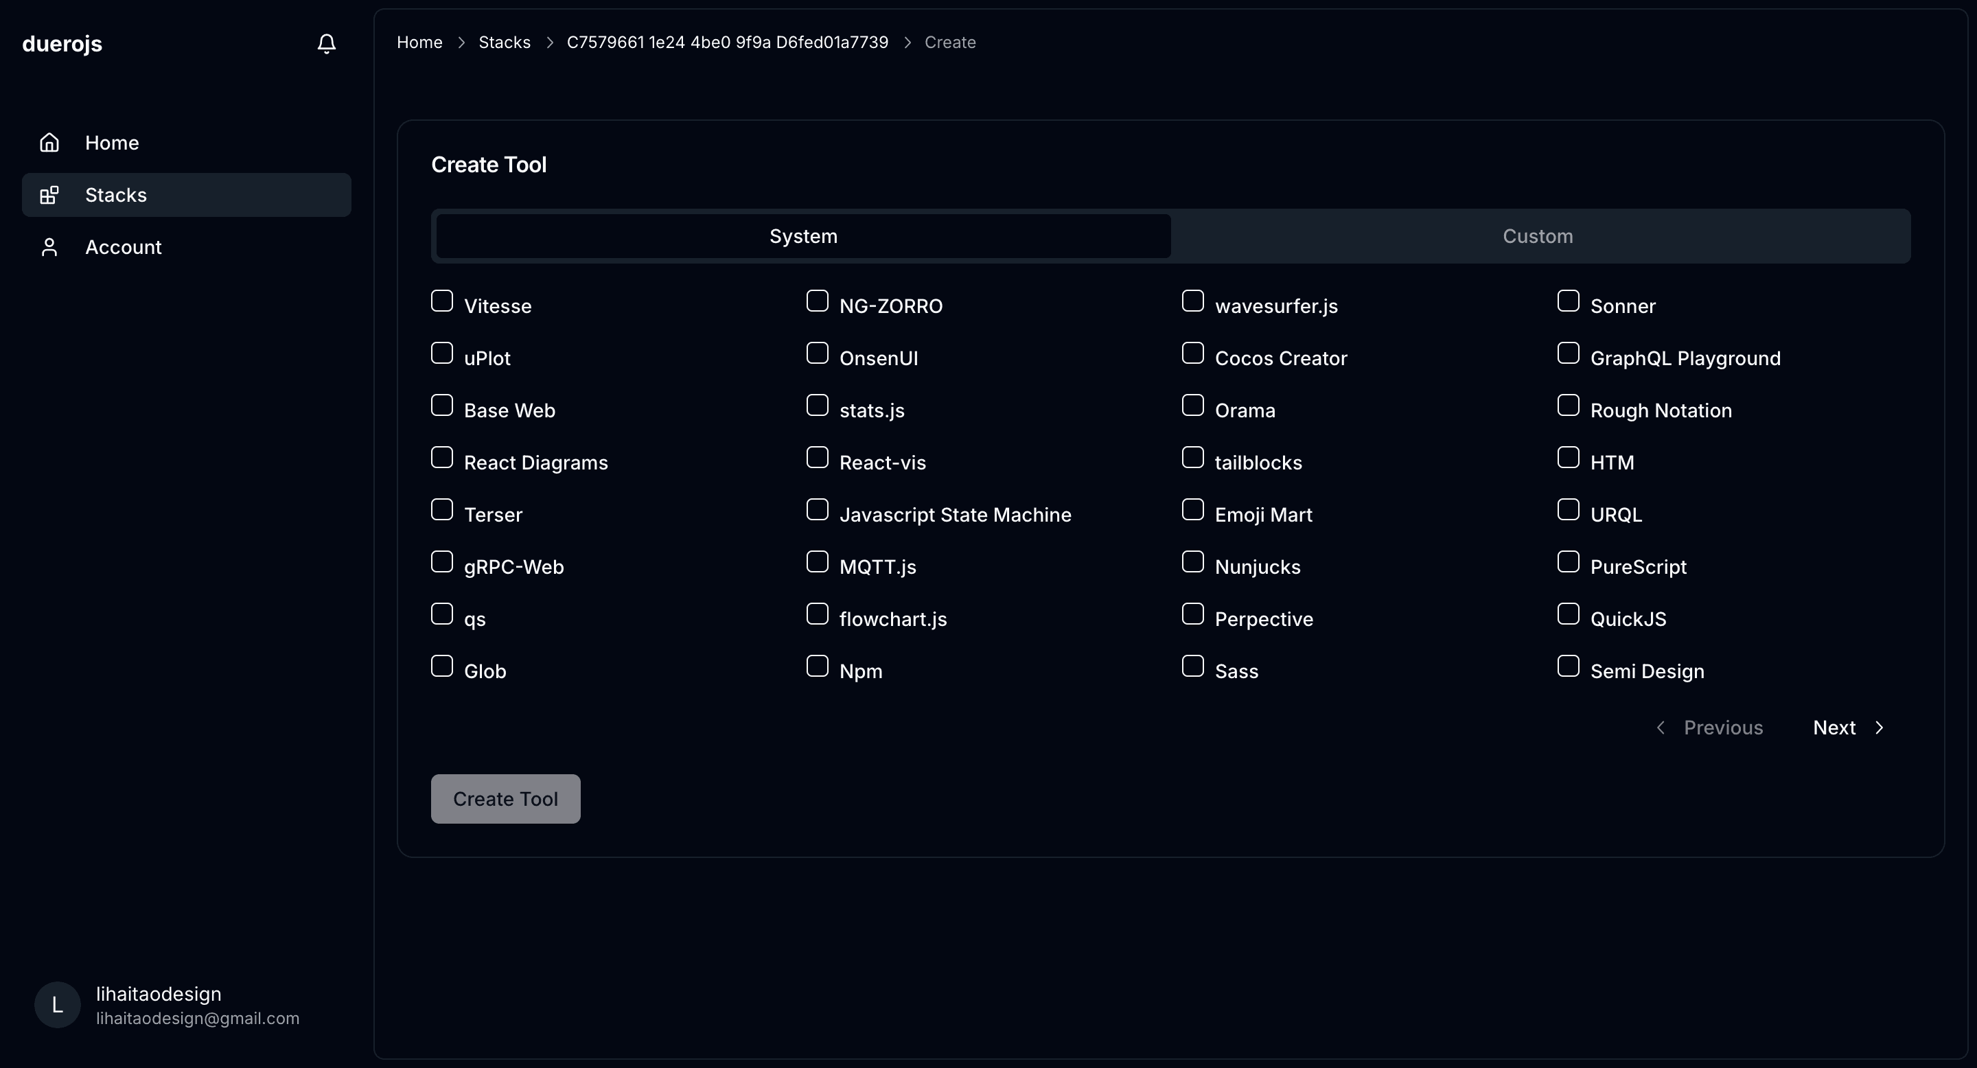Switch to the Custom tab
1977x1068 pixels.
1538,236
